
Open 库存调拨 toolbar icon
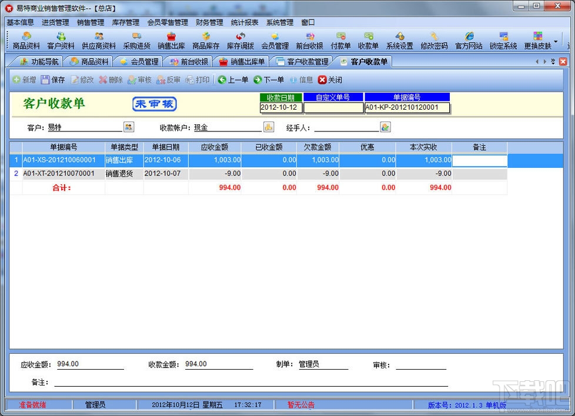tap(240, 40)
